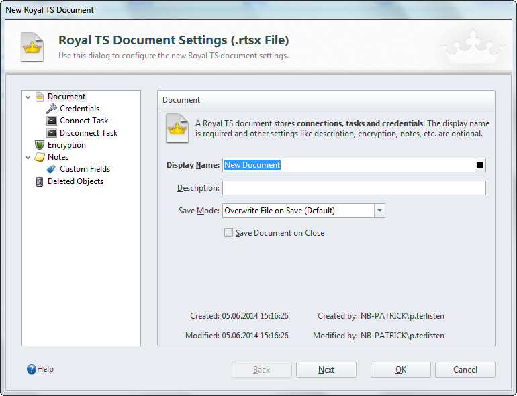Click the blue Help question mark icon
Screen dimensions: 517x396
[x=31, y=369]
